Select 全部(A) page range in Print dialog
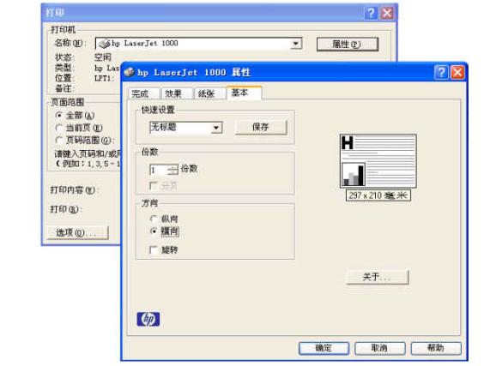502x366 pixels. (59, 115)
